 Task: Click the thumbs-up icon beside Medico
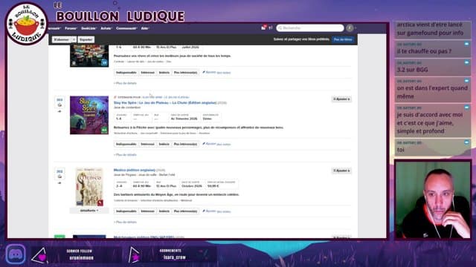coord(59,177)
